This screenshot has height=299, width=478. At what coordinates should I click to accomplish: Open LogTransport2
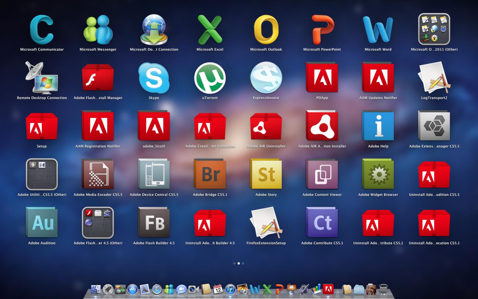pos(434,77)
